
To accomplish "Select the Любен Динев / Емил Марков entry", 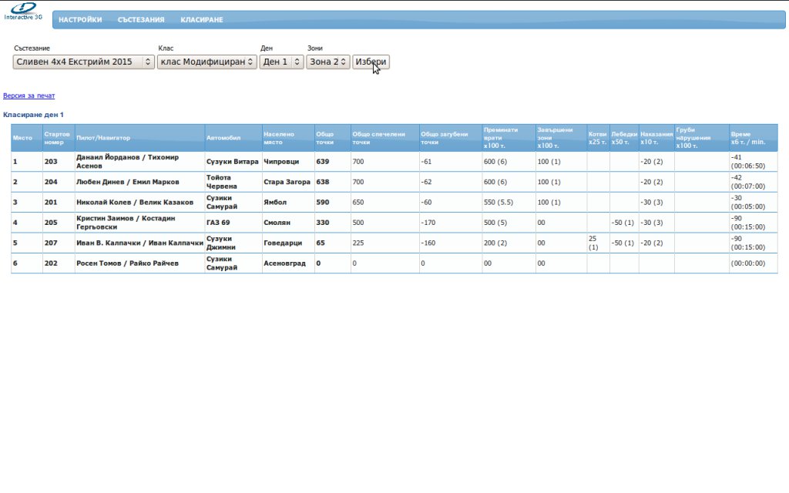I will 127,183.
